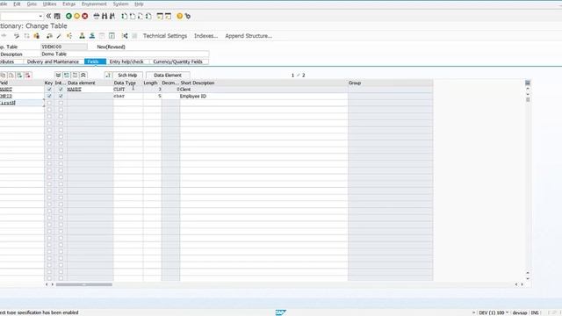Click the green Back icon
Viewport: 562px width, 316px height.
[x=68, y=16]
